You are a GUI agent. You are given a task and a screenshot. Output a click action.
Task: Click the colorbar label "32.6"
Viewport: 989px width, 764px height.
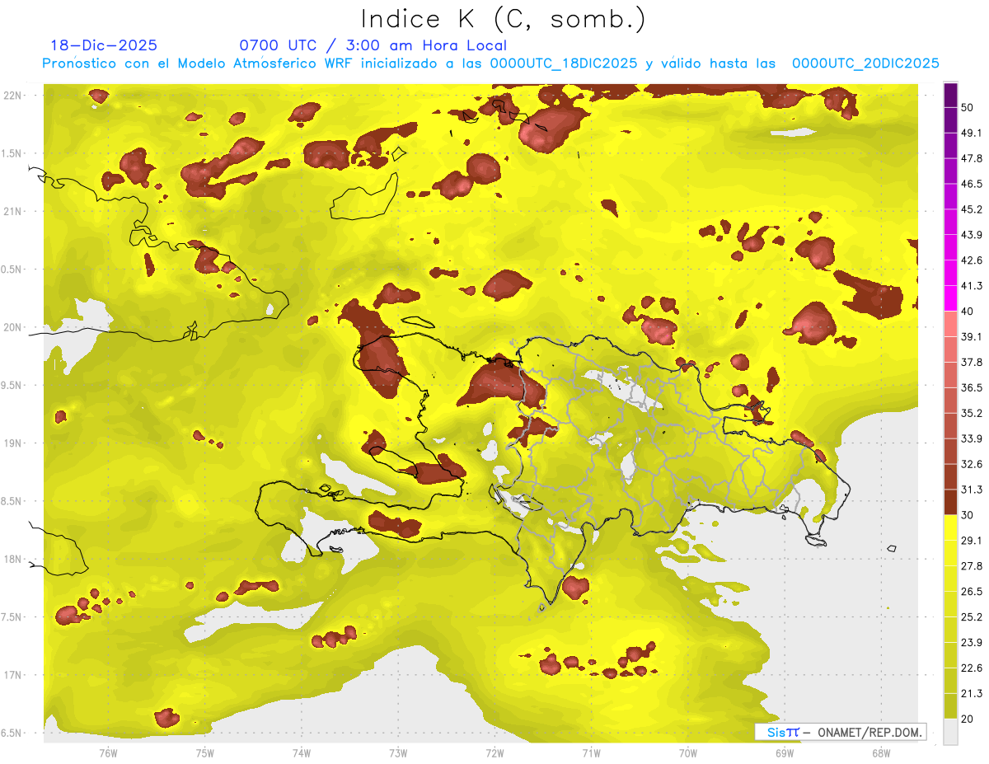971,464
